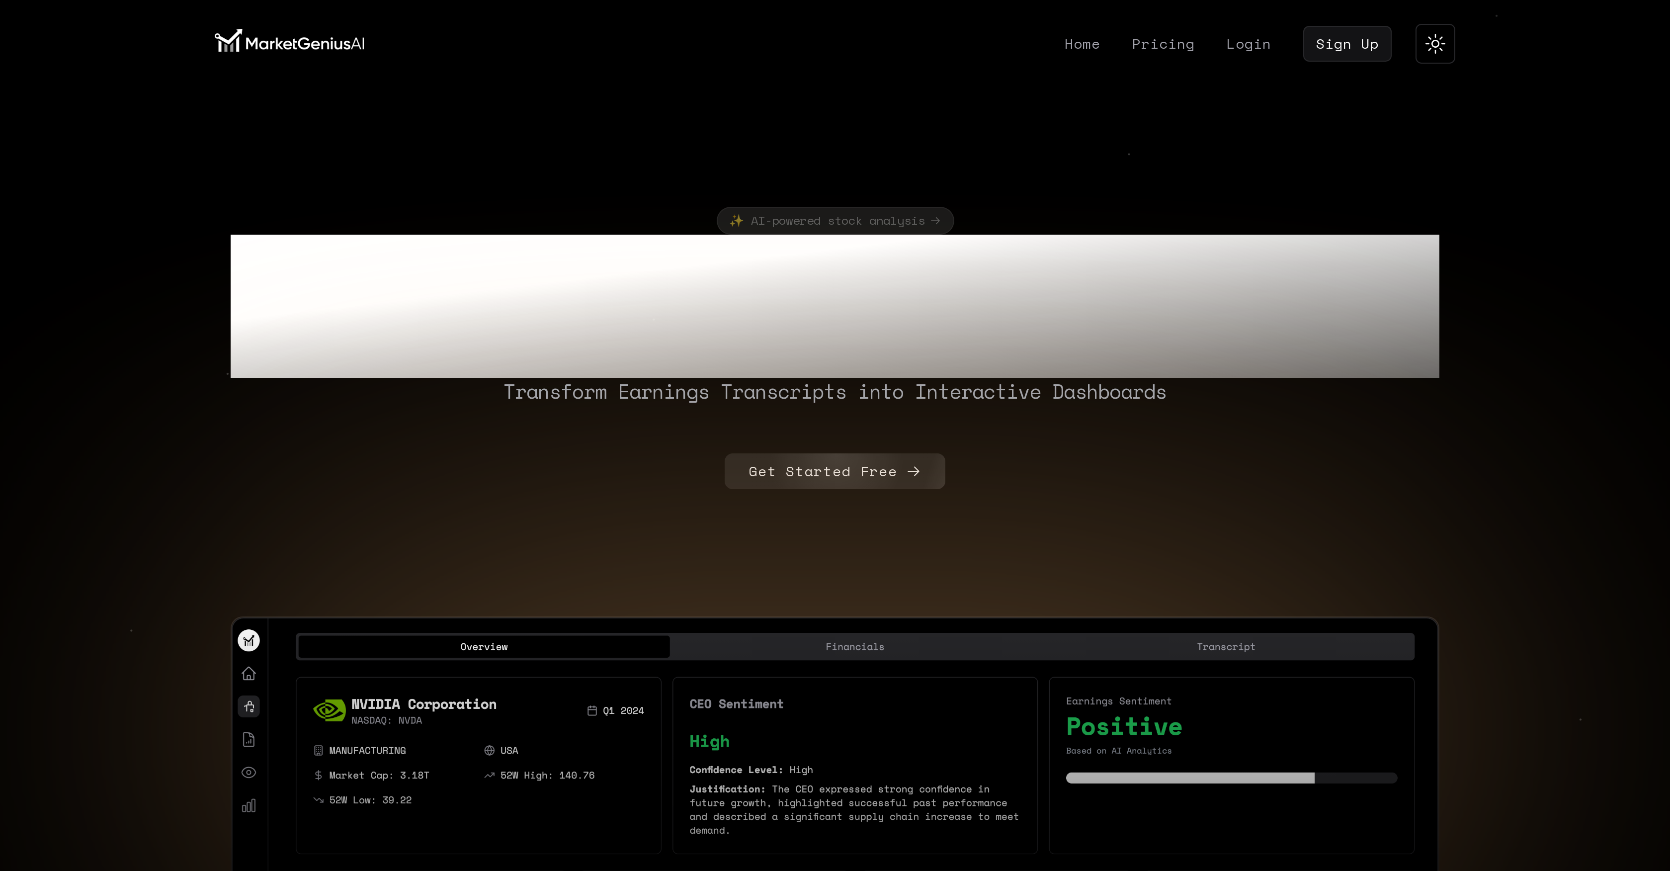
Task: Click the NVIDIA logo in company card
Action: (x=330, y=711)
